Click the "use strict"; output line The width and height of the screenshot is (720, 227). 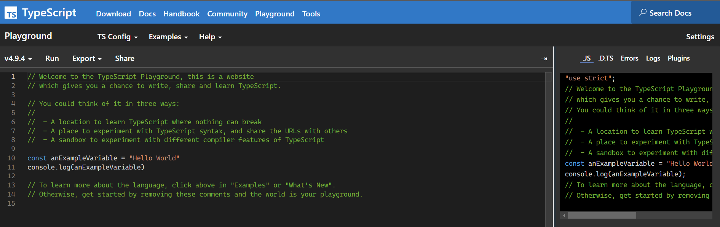(590, 78)
